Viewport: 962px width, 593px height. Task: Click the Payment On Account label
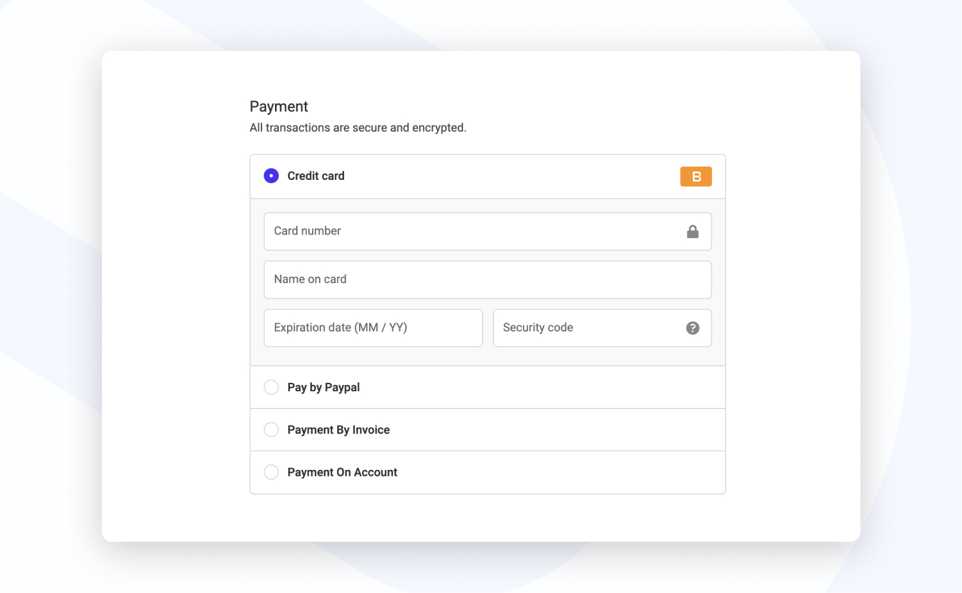pos(342,472)
